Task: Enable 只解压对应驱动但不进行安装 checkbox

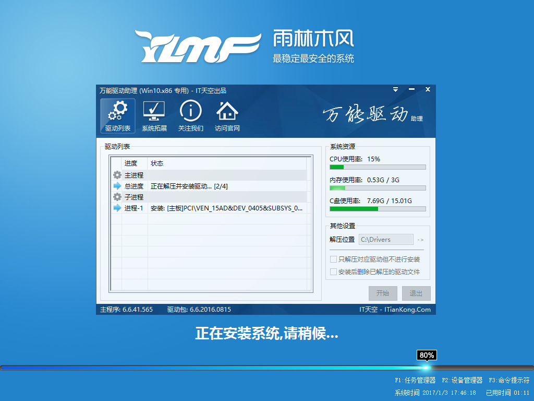Action: tap(333, 260)
